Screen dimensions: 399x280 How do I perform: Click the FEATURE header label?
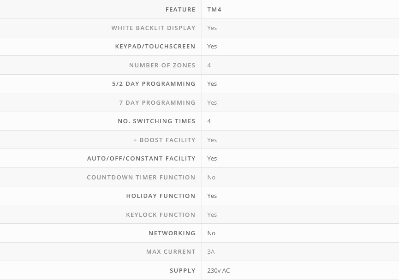[180, 9]
